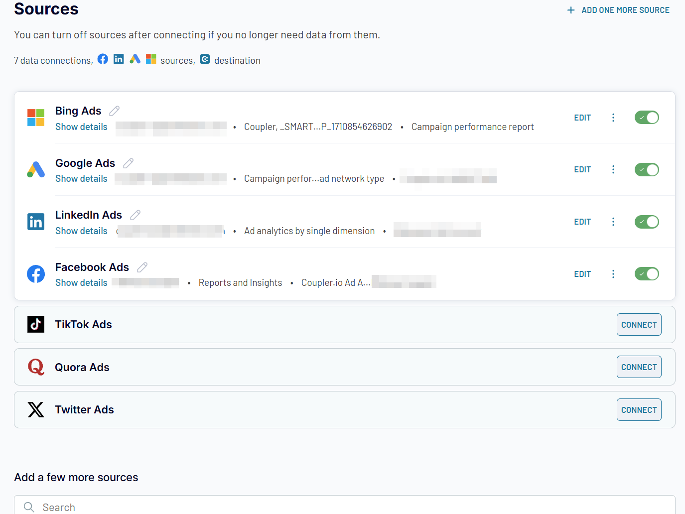This screenshot has height=514, width=685.
Task: Open the kebab menu for LinkedIn Ads
Action: (x=613, y=222)
